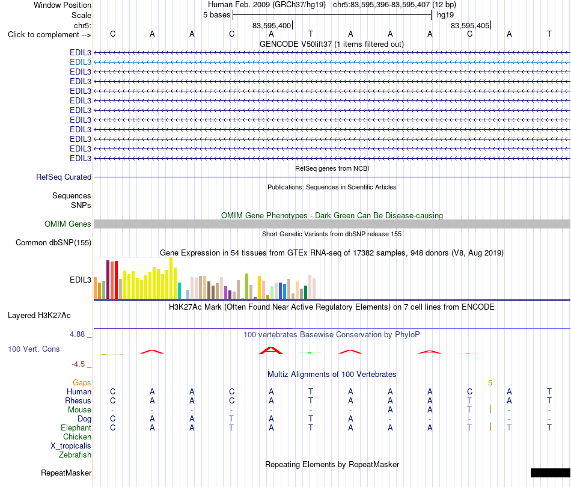Click the Elephant species label

click(76, 428)
